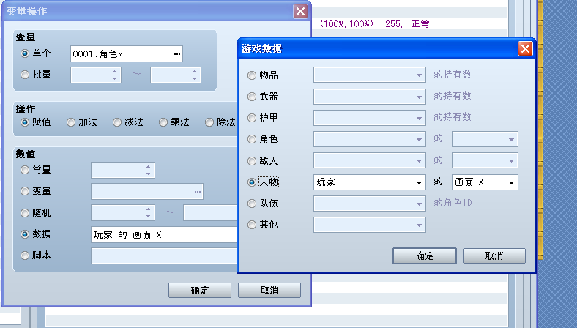Choose the 单个 variable option
This screenshot has width=577, height=328.
coord(25,53)
